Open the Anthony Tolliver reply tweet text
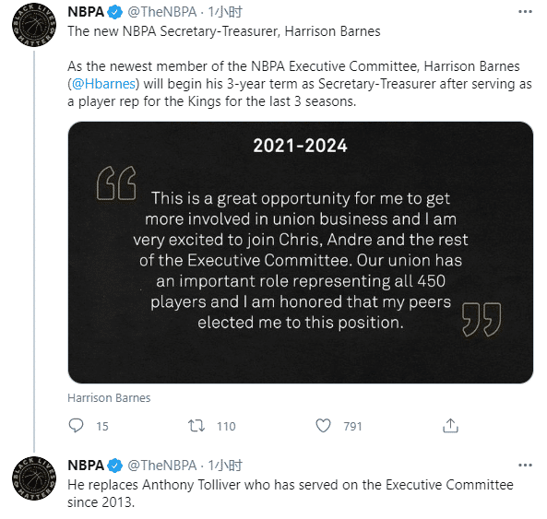Viewport: 547px width, 519px height. pos(291,493)
